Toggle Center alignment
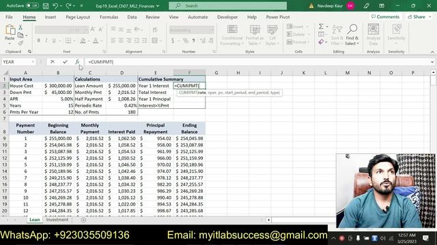Screen dimensions: 437x245 click(121, 41)
